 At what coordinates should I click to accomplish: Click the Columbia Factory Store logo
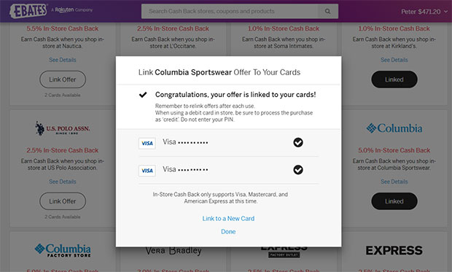(63, 250)
